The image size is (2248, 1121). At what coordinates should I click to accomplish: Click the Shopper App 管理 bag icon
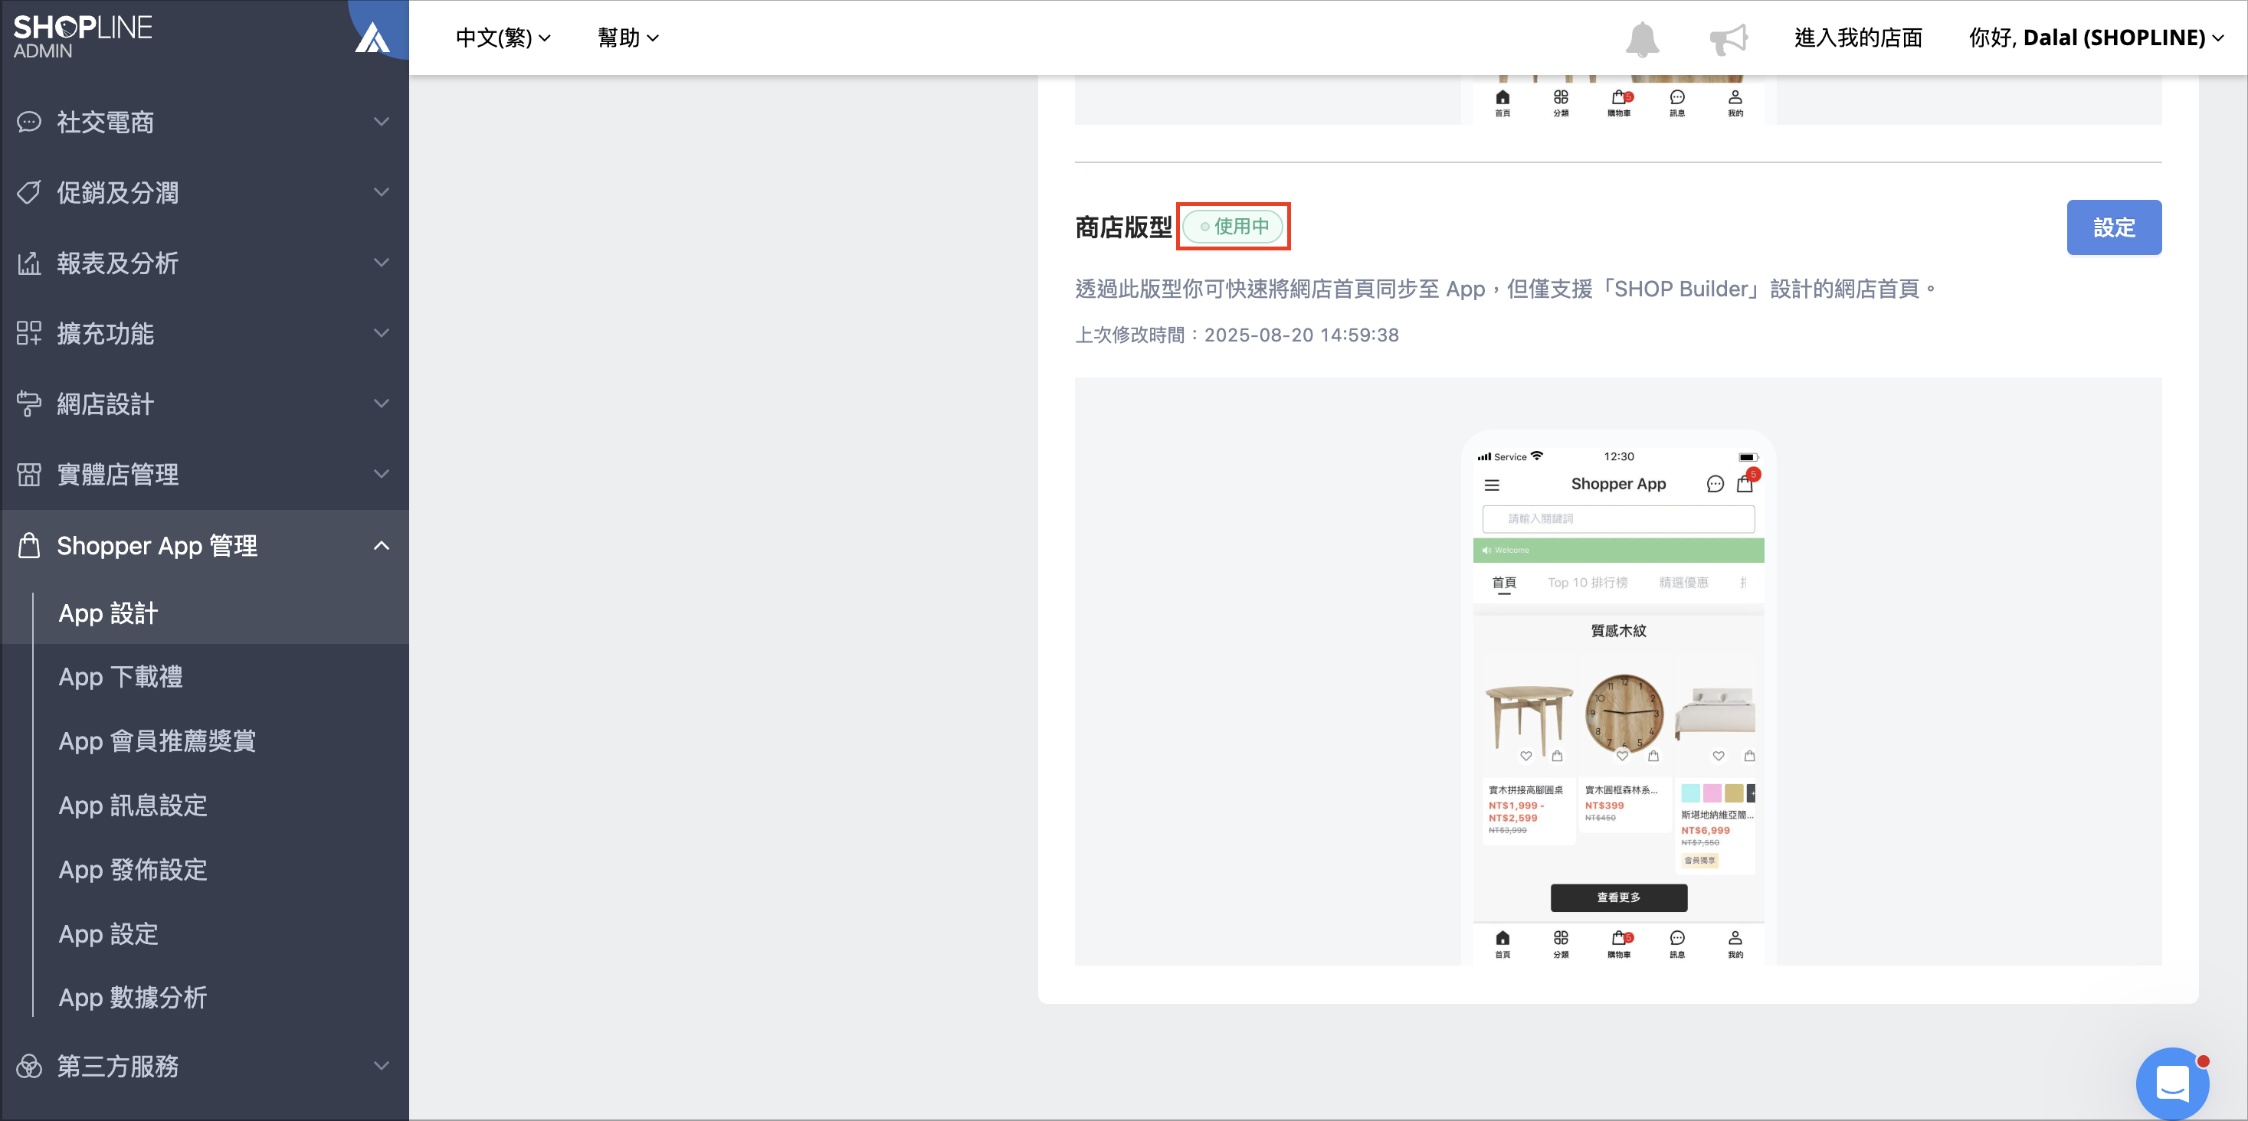point(29,545)
